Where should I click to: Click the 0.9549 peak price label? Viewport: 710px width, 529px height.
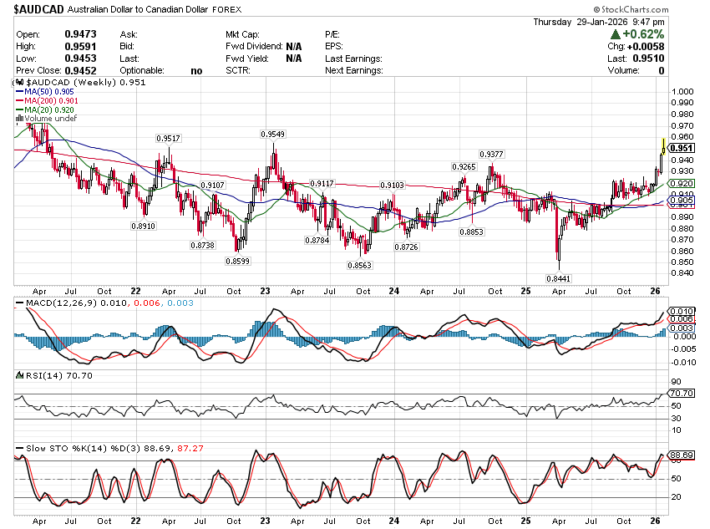(272, 134)
